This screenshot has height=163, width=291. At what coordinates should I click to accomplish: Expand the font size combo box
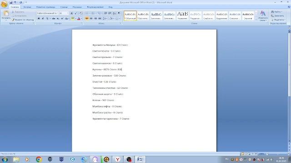pyautogui.click(x=68, y=13)
